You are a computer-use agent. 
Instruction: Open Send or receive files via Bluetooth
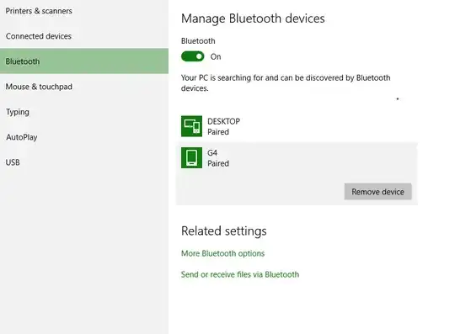coord(240,274)
